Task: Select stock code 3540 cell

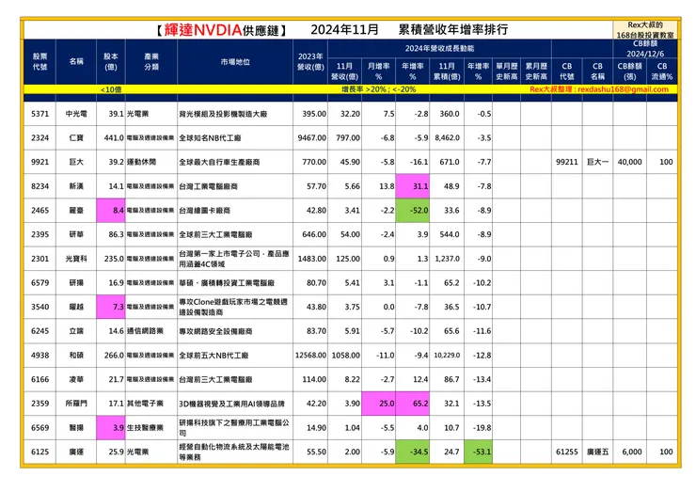Action: click(40, 307)
